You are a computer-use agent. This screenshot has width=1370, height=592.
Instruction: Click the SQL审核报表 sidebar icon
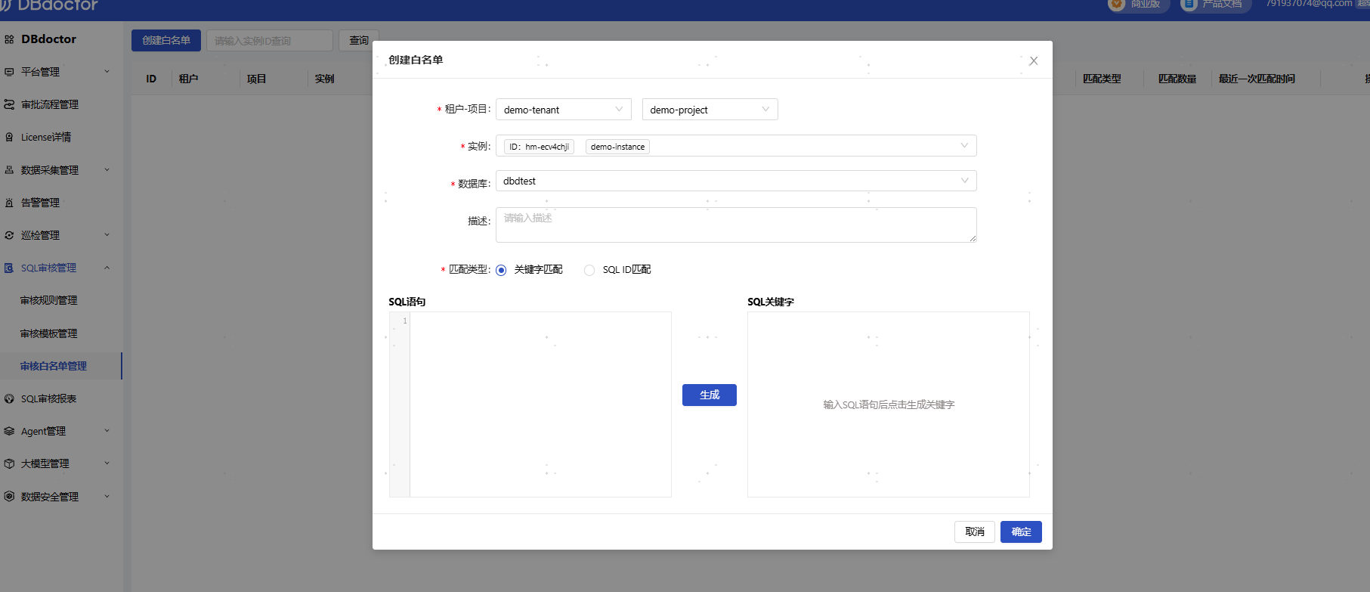[9, 398]
